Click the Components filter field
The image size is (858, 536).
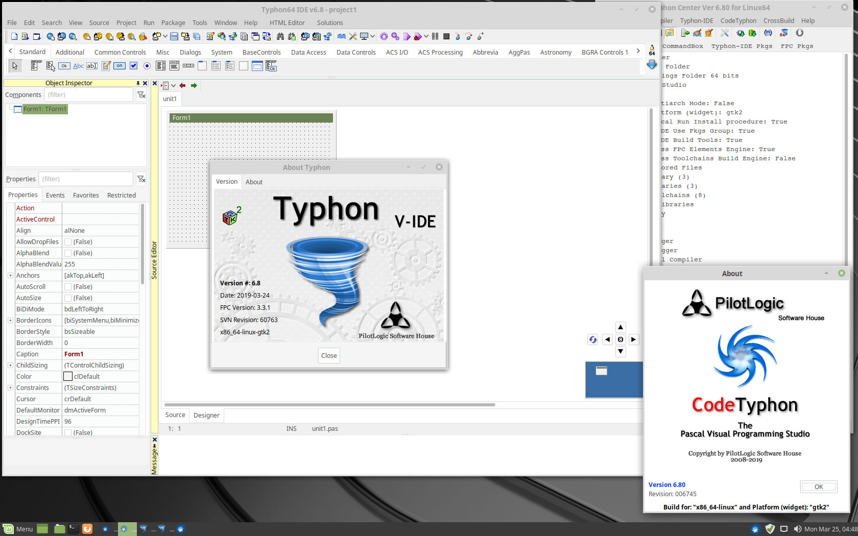(x=88, y=95)
